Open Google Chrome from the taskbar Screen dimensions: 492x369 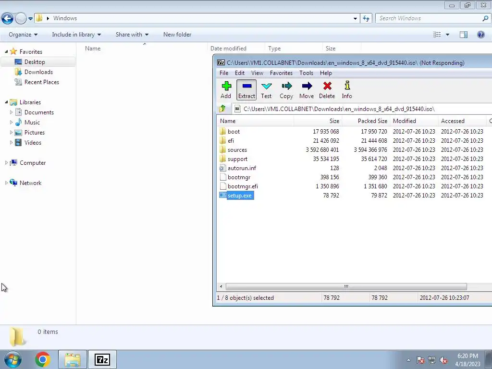point(43,359)
